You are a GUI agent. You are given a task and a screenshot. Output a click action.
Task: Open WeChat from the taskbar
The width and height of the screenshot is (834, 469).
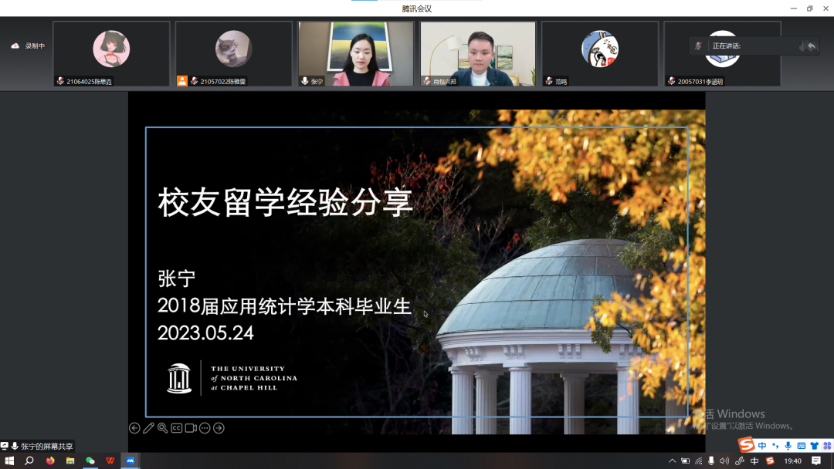(90, 461)
